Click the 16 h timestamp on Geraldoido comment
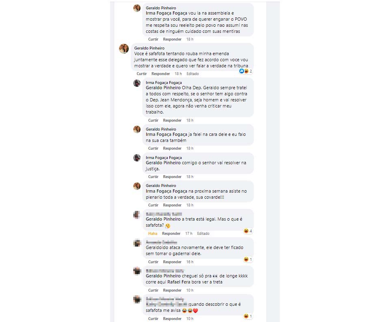Screen dimensions: 390x322 coord(190,262)
